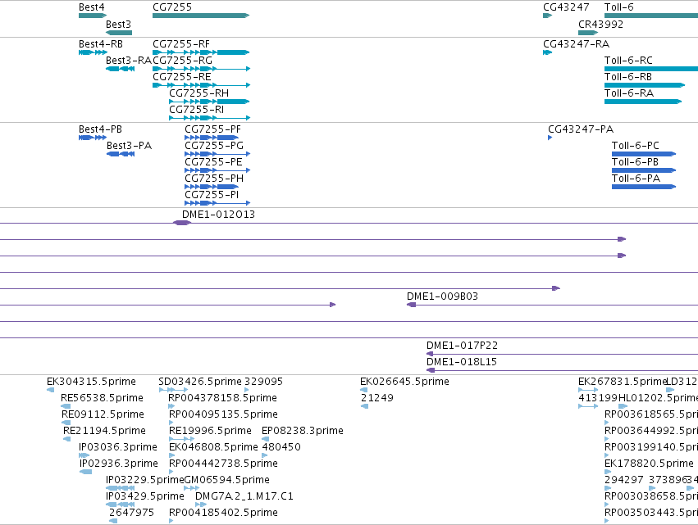Click the 329095 EST marker
The image size is (698, 525).
pyautogui.click(x=247, y=390)
